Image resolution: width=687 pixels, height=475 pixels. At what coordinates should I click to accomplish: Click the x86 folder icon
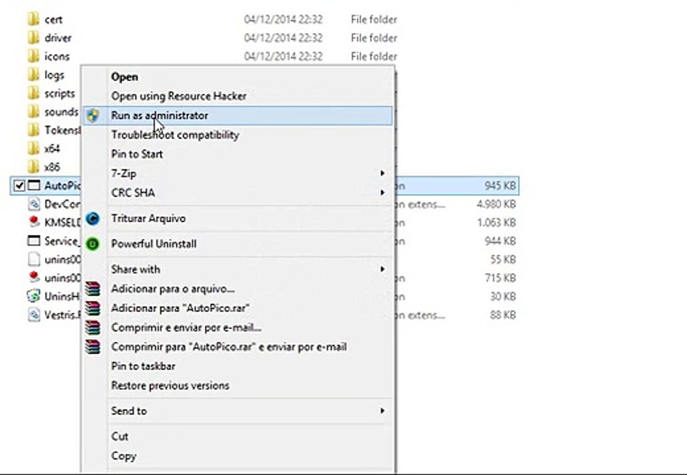[x=33, y=167]
